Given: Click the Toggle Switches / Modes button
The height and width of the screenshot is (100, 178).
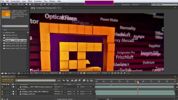Looking at the screenshot, I should tap(65, 99).
